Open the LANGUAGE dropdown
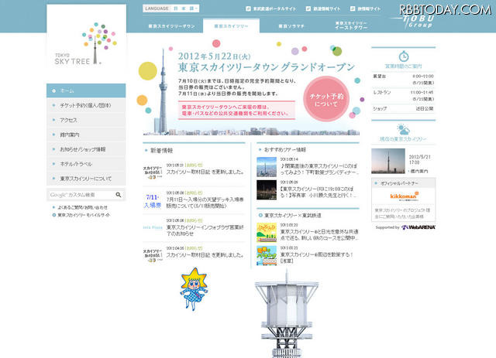This screenshot has height=358, width=496. tap(170, 9)
